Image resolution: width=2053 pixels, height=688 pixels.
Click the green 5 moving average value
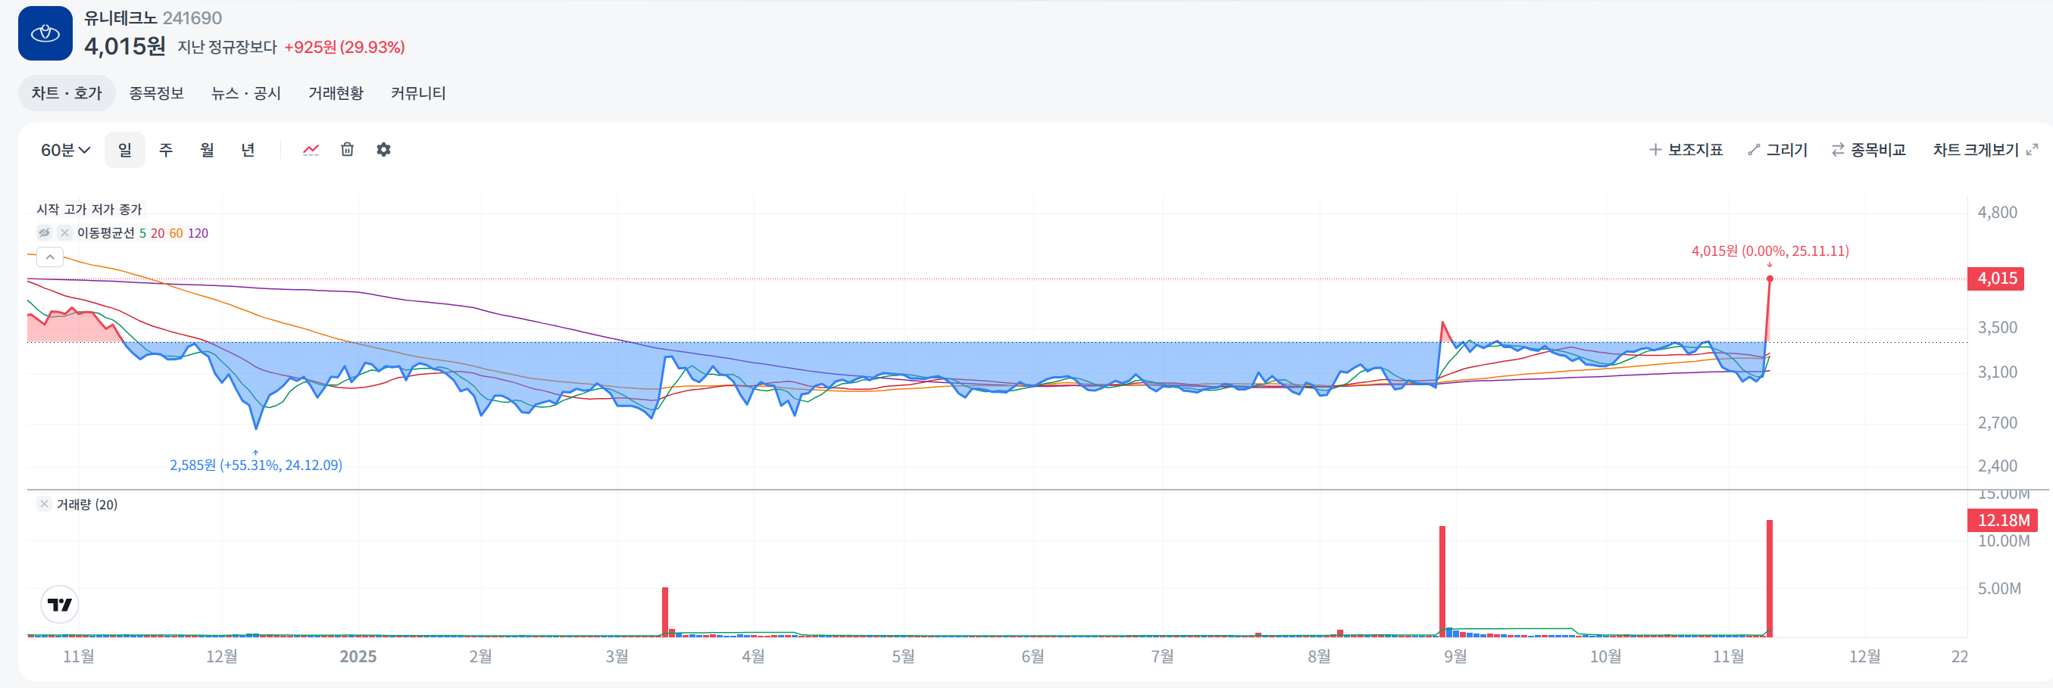[142, 232]
